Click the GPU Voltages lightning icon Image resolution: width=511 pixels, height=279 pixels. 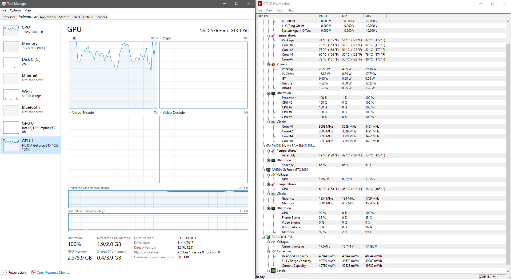tap(273, 175)
